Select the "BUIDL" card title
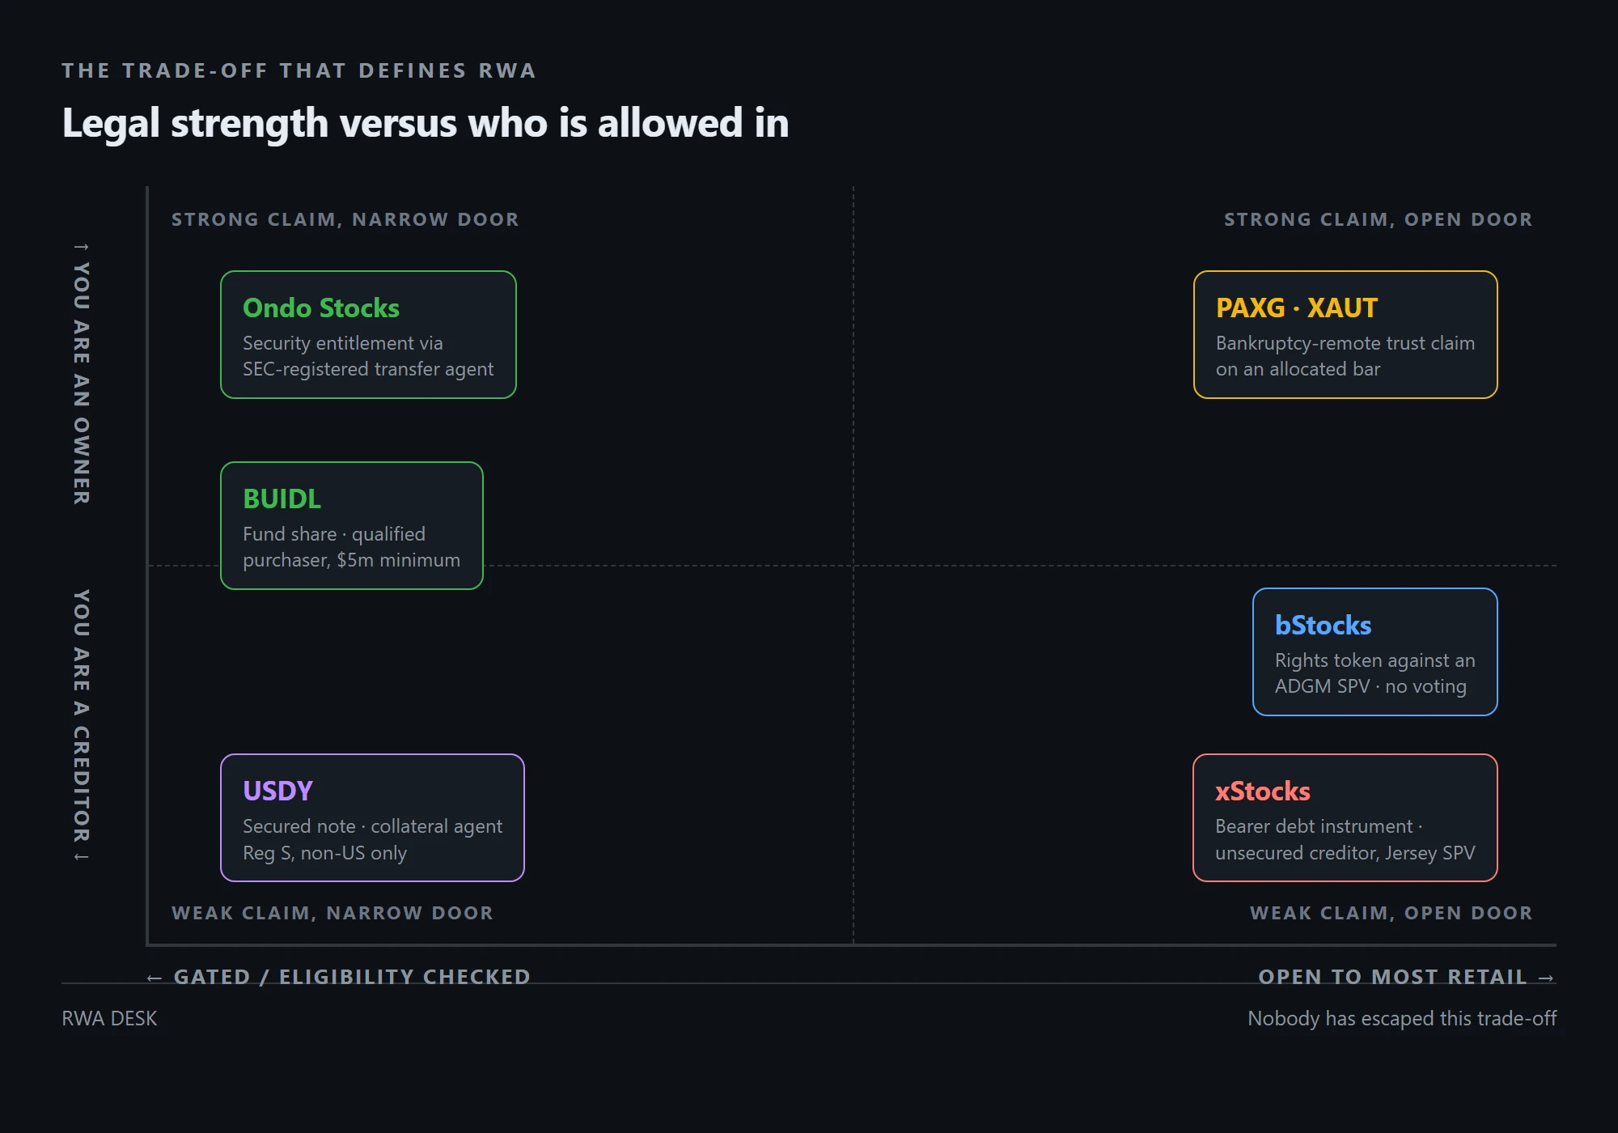The width and height of the screenshot is (1618, 1133). click(282, 499)
